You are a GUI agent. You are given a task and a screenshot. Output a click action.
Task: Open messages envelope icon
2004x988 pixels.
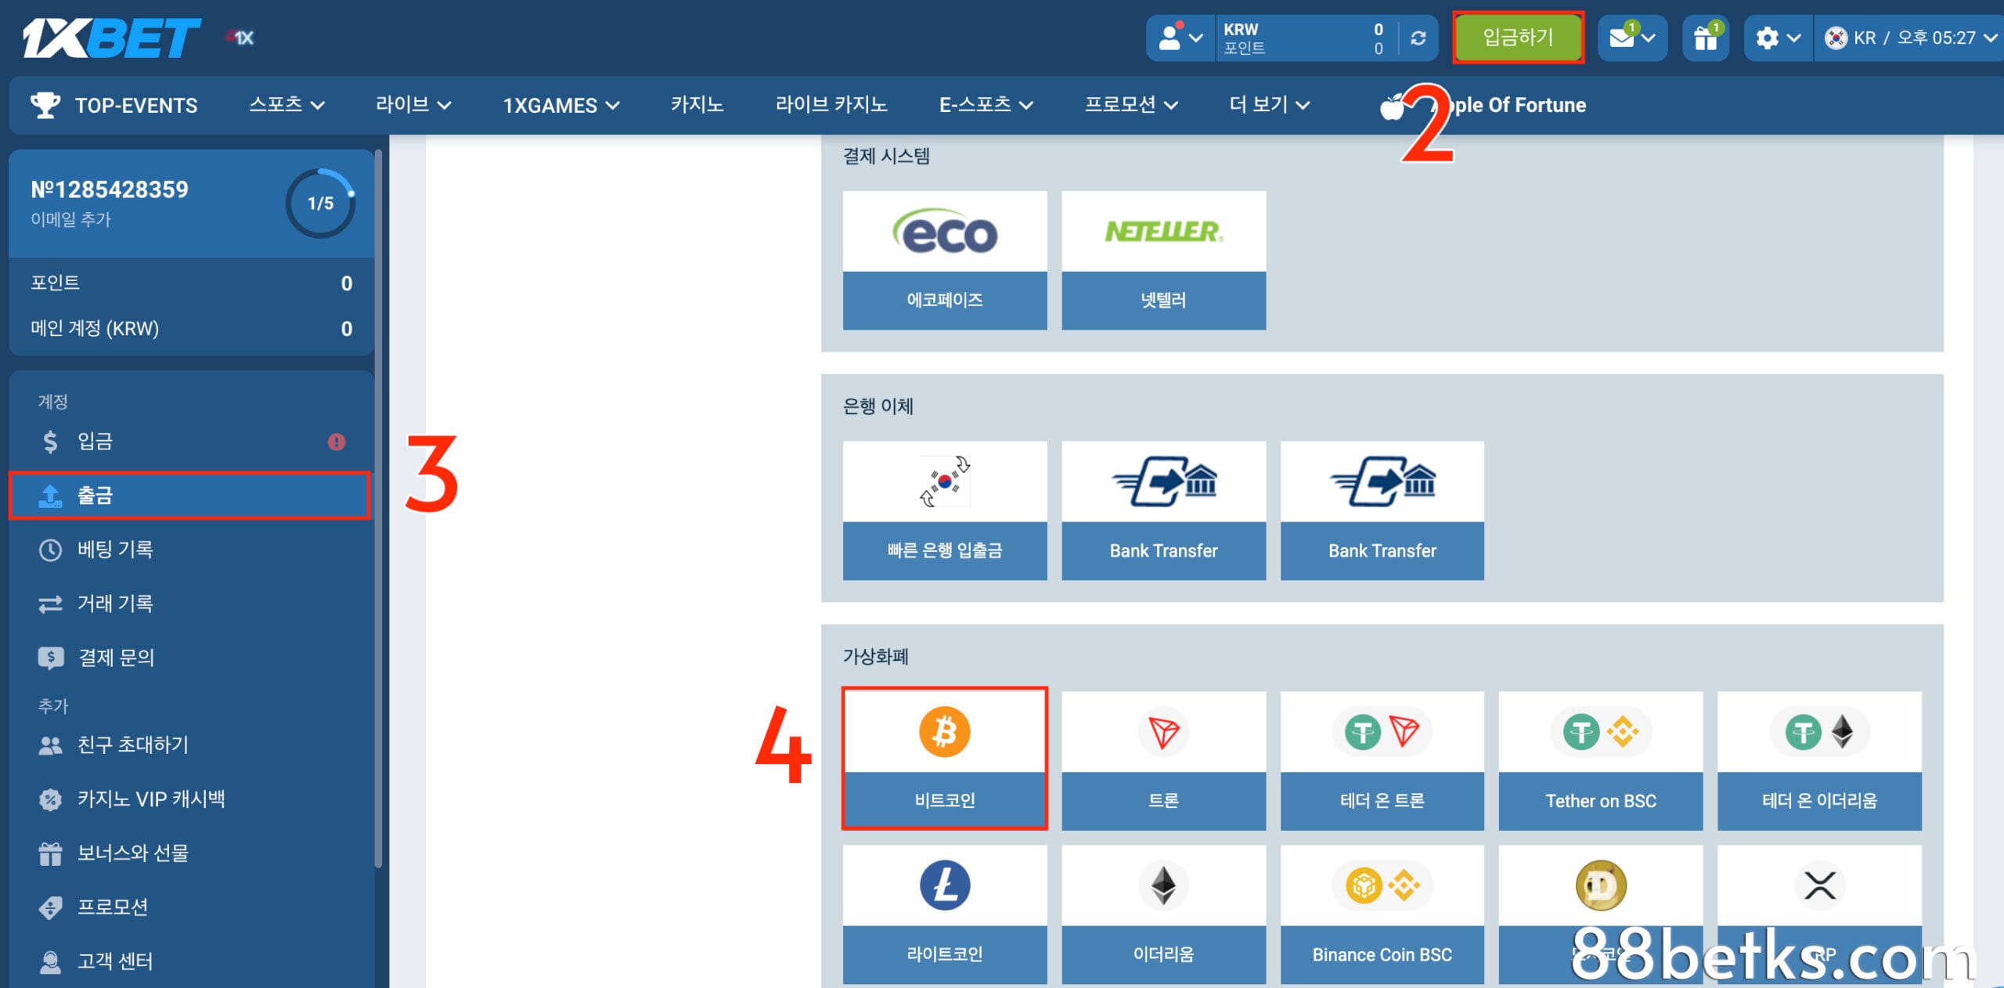click(x=1632, y=38)
